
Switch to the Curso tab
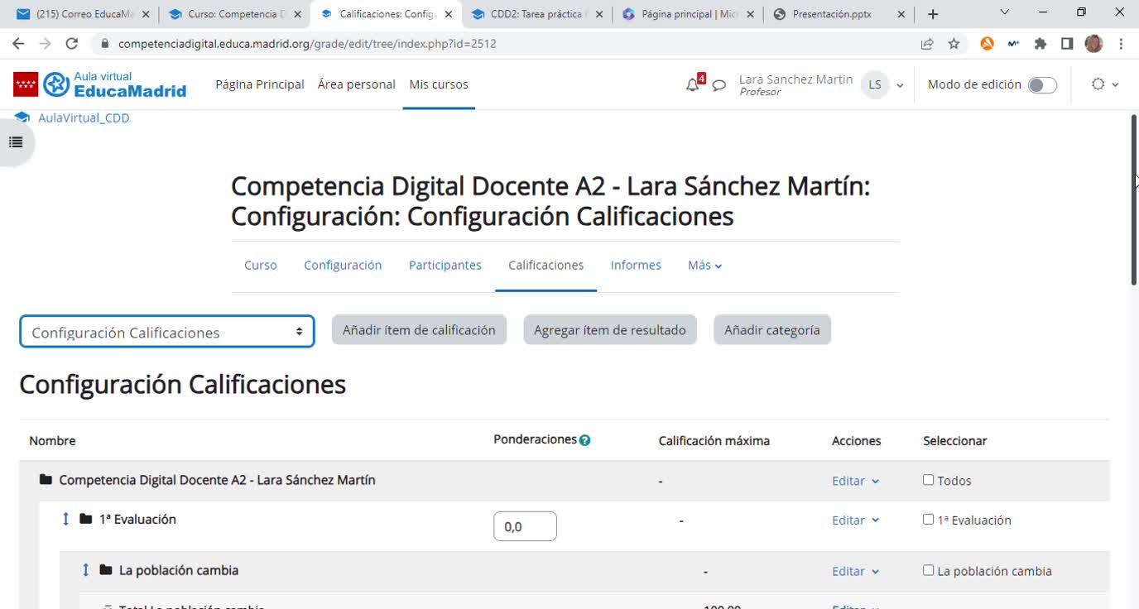261,265
